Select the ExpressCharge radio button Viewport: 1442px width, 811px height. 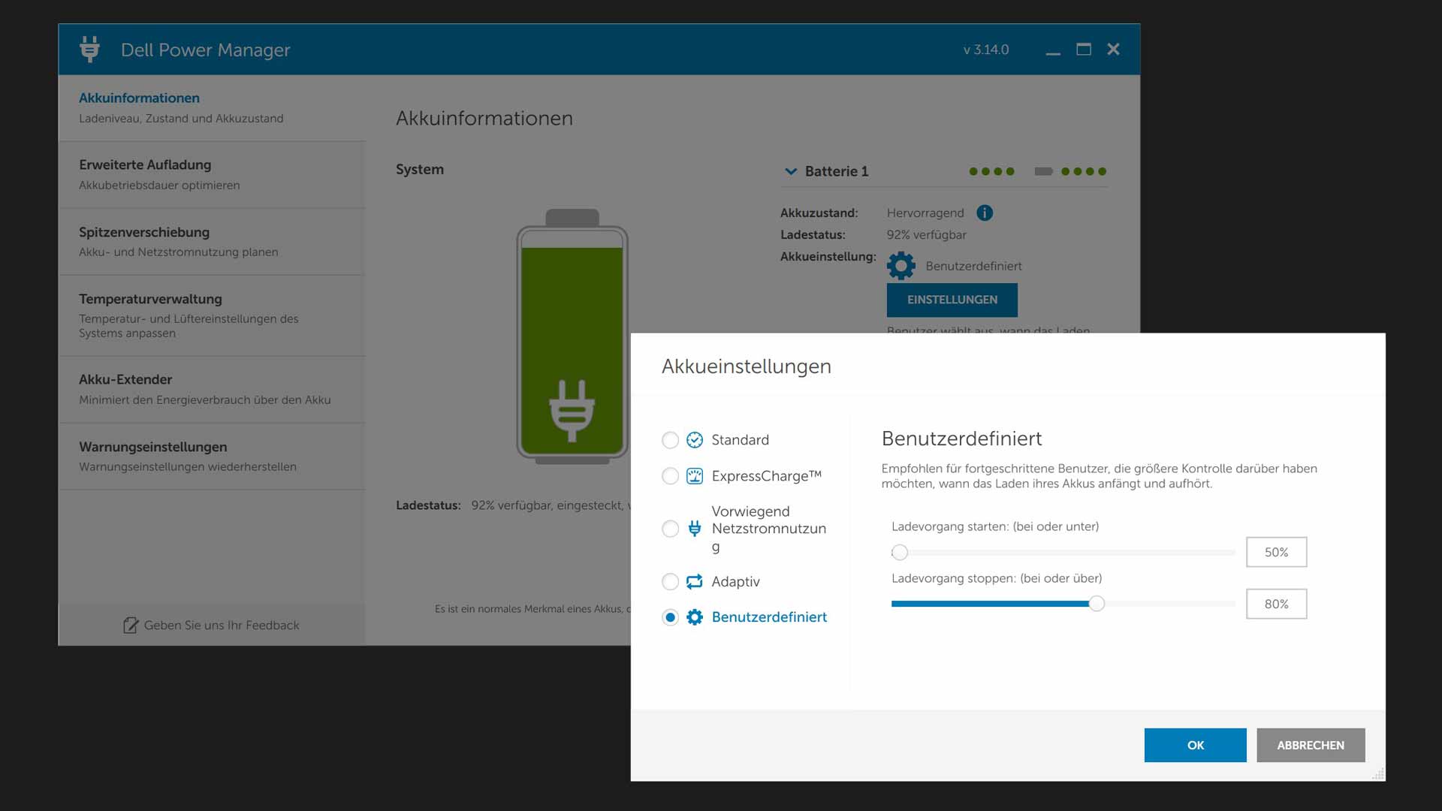[x=670, y=476]
